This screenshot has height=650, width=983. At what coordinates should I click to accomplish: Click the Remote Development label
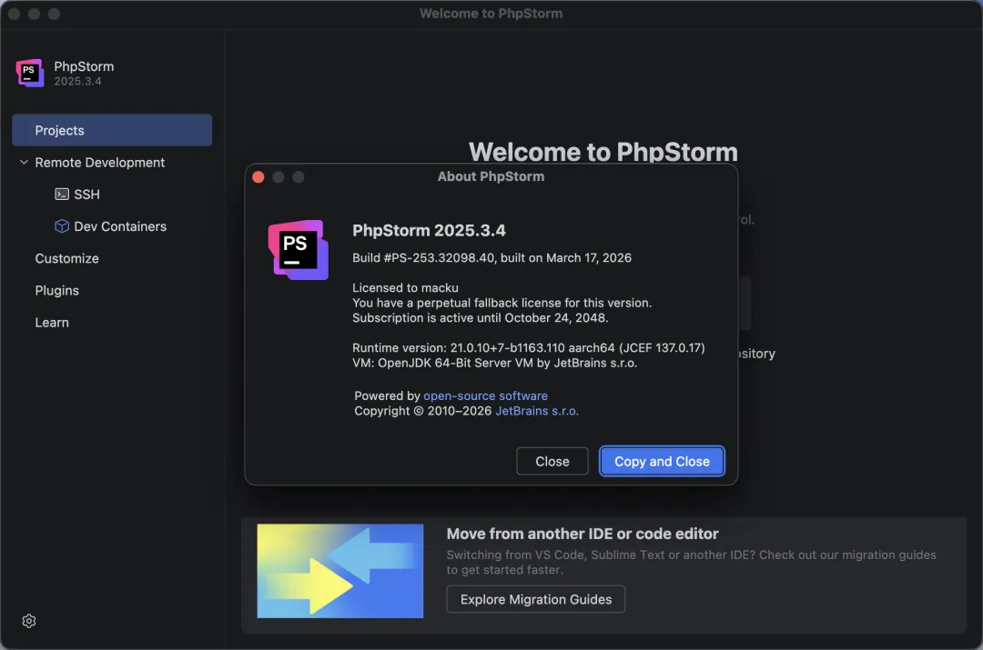click(100, 162)
